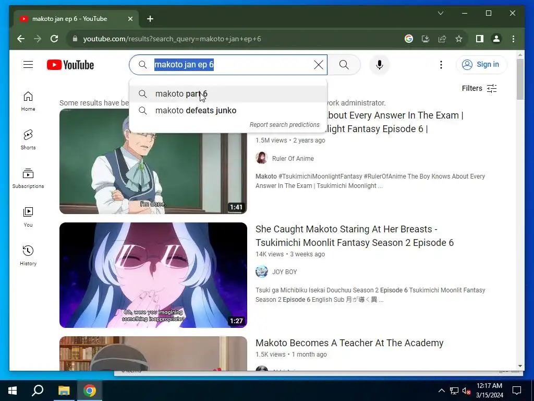Open the muted volume tray icon
The image size is (534, 401).
coord(466,391)
